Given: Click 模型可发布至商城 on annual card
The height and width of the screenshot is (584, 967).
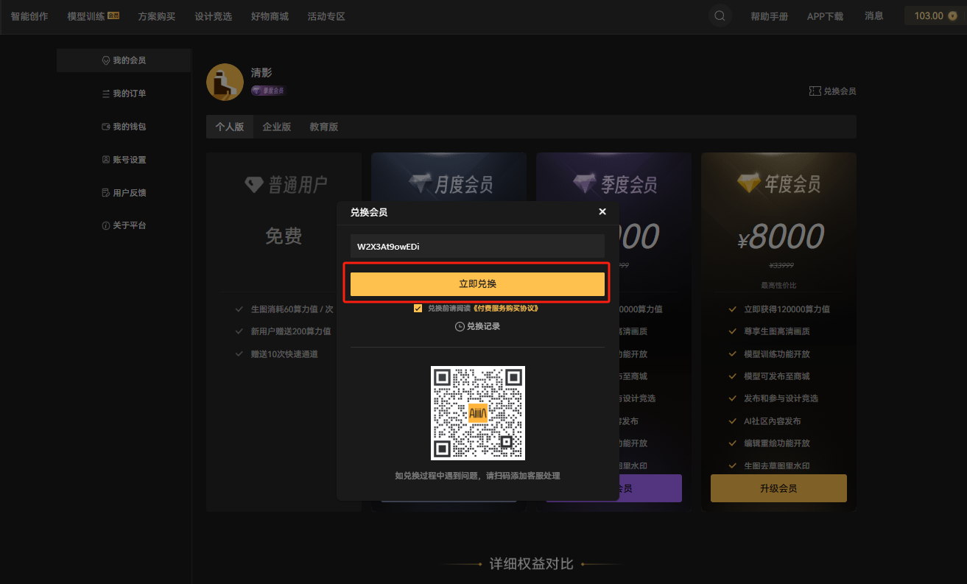Looking at the screenshot, I should click(777, 376).
